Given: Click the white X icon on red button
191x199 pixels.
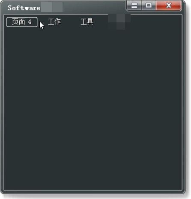Looking at the screenshot, I should [x=169, y=6].
